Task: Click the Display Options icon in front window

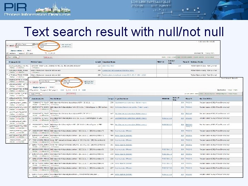Action: [x=46, y=87]
